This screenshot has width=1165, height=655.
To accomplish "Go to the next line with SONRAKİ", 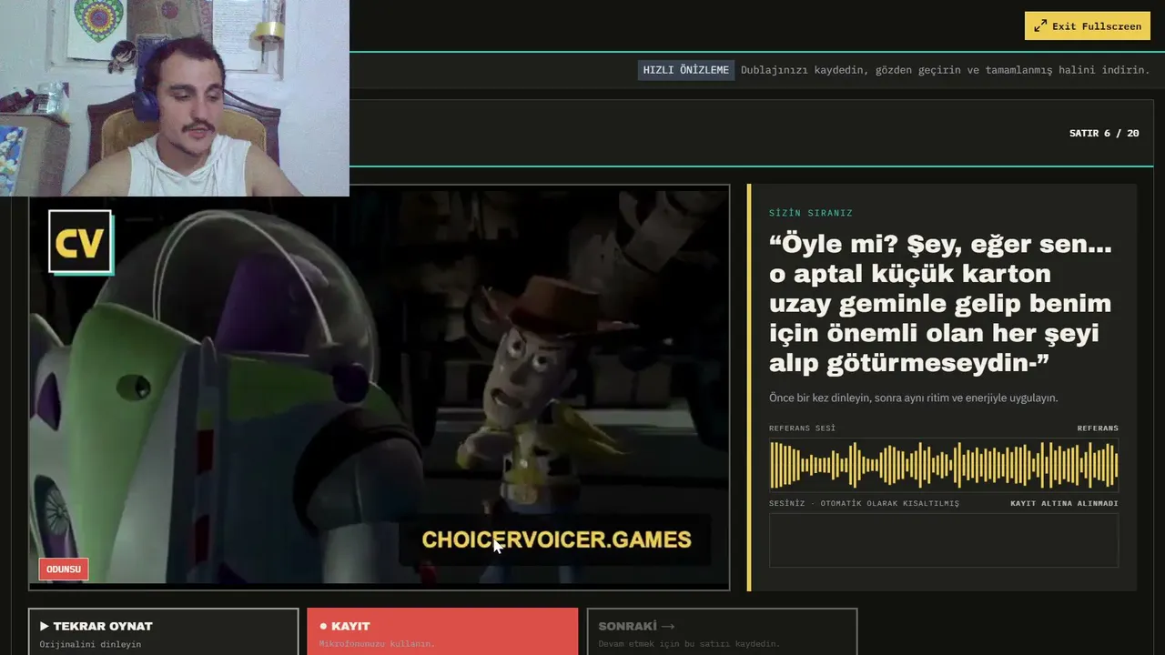I will point(722,631).
